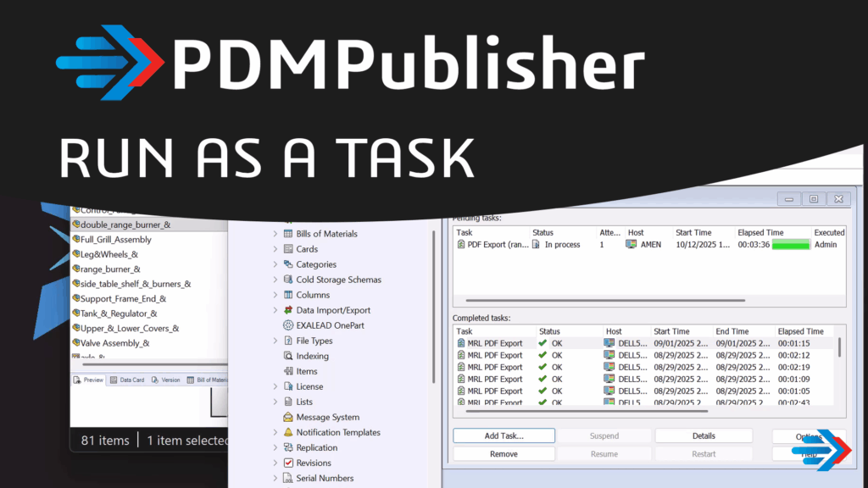Click the AMEN host computer icon

click(631, 245)
